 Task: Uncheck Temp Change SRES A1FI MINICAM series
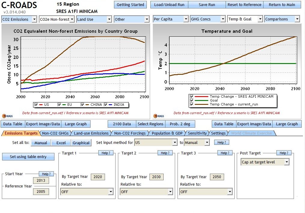192,97
